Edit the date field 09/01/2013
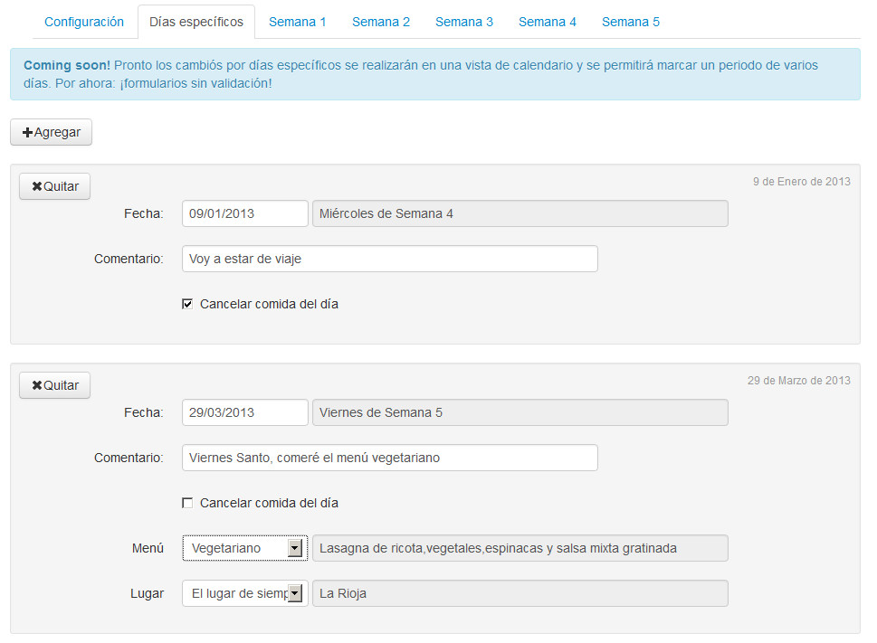877x643 pixels. (245, 213)
